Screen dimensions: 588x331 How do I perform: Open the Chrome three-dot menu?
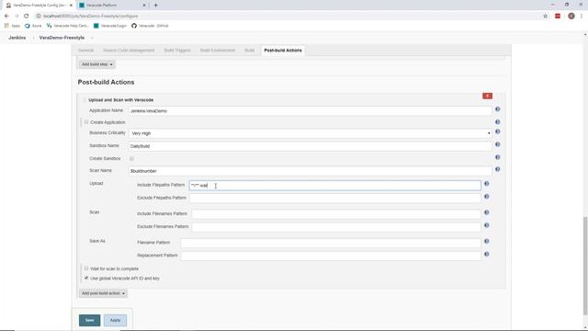(x=582, y=17)
